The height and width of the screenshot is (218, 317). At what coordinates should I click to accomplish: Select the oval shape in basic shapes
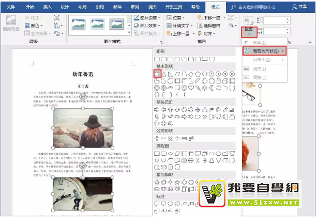tap(157, 74)
